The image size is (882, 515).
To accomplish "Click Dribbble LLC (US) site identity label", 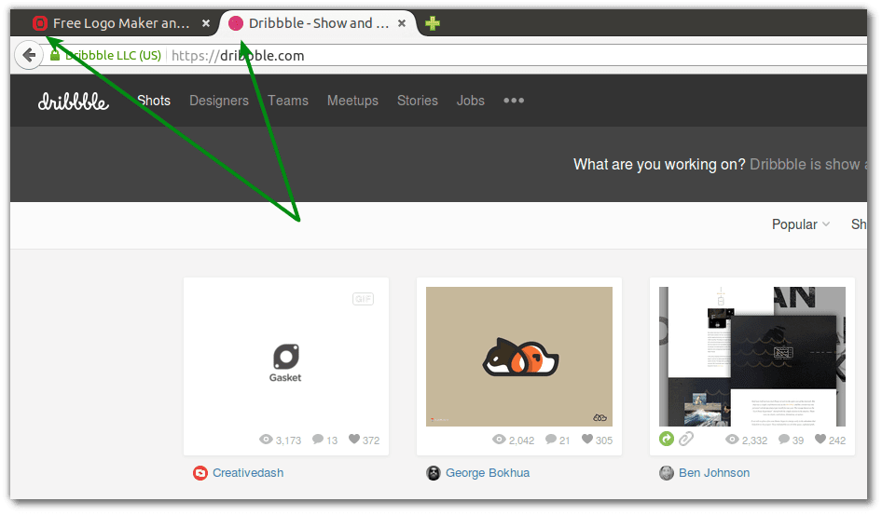I will pyautogui.click(x=113, y=55).
